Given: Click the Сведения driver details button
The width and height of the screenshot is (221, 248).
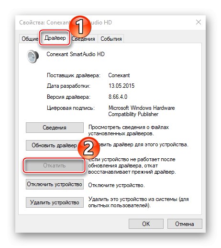Looking at the screenshot, I should click(55, 128).
